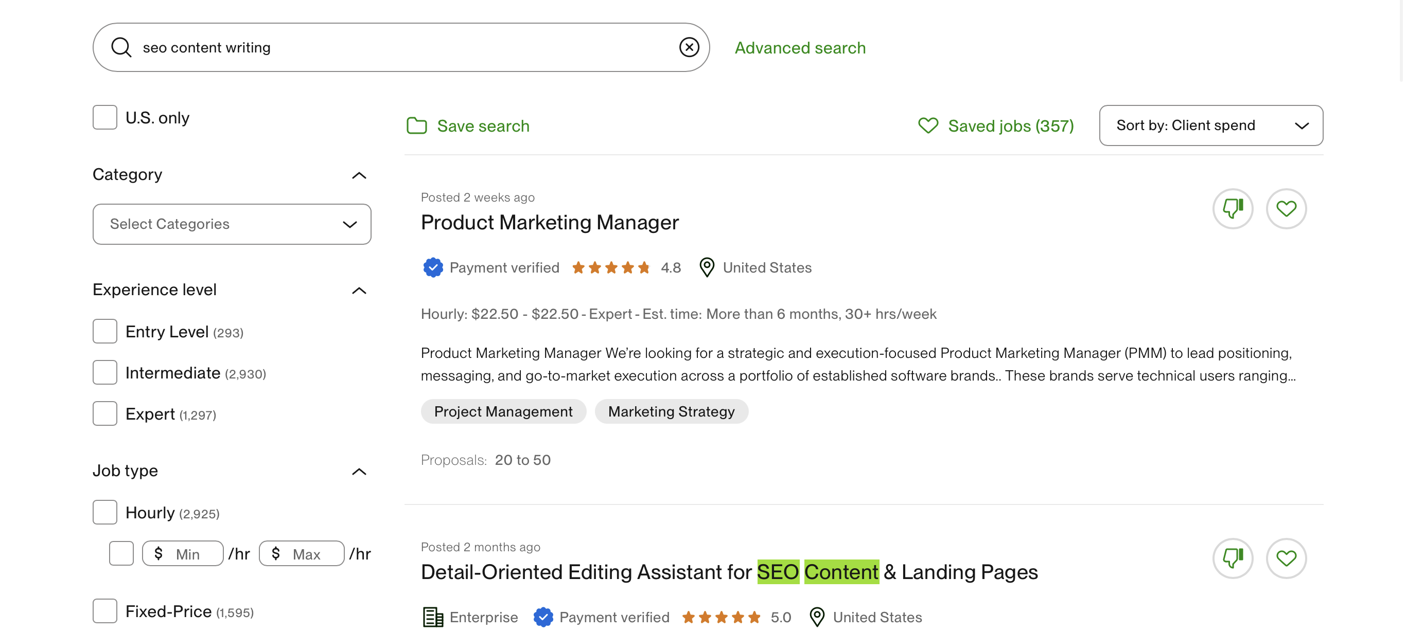Open Detail-Oriented Editing Assistant job title

coord(729,572)
